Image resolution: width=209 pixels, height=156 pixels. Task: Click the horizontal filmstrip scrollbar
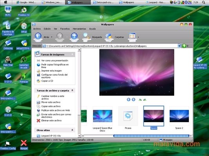click(151, 136)
